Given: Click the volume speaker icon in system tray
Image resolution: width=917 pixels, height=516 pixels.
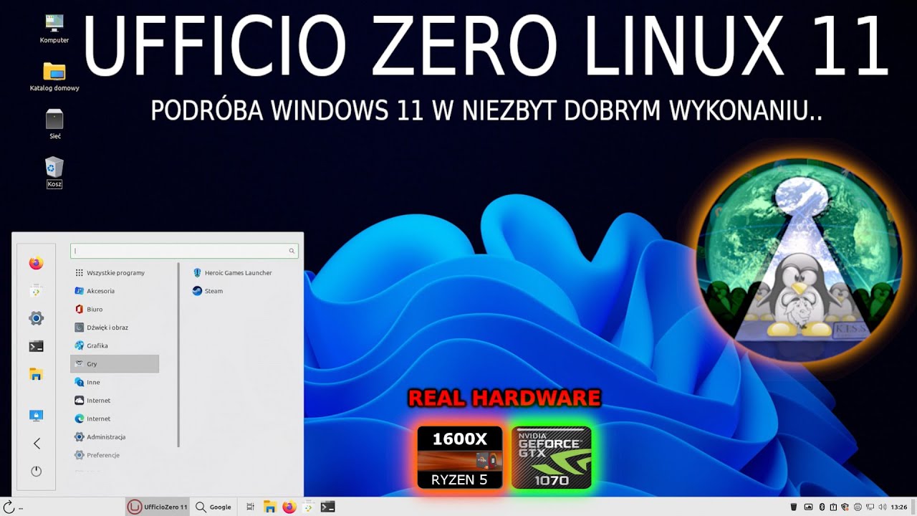Looking at the screenshot, I should click(x=882, y=507).
